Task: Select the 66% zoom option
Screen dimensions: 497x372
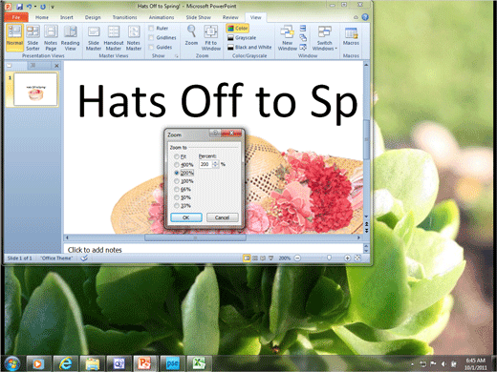Action: [x=177, y=190]
